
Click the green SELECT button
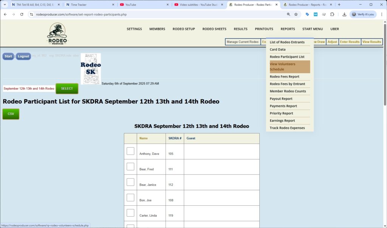click(x=67, y=89)
